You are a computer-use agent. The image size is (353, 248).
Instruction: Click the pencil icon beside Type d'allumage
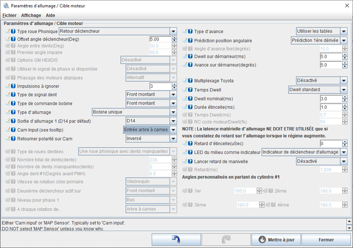tap(8, 112)
